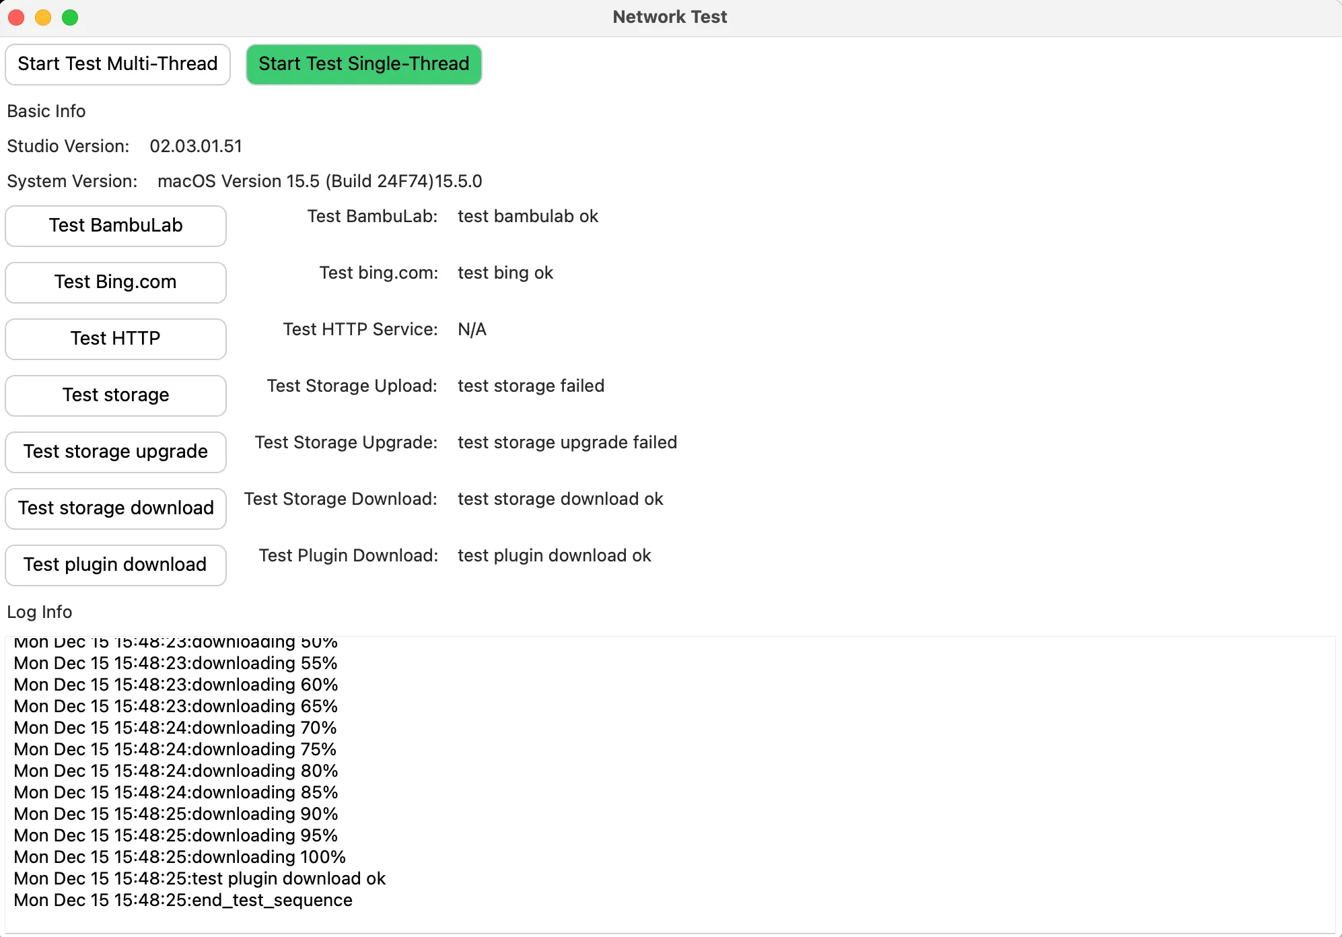The height and width of the screenshot is (937, 1342).
Task: Click the N/A HTTP Service result
Action: [472, 329]
